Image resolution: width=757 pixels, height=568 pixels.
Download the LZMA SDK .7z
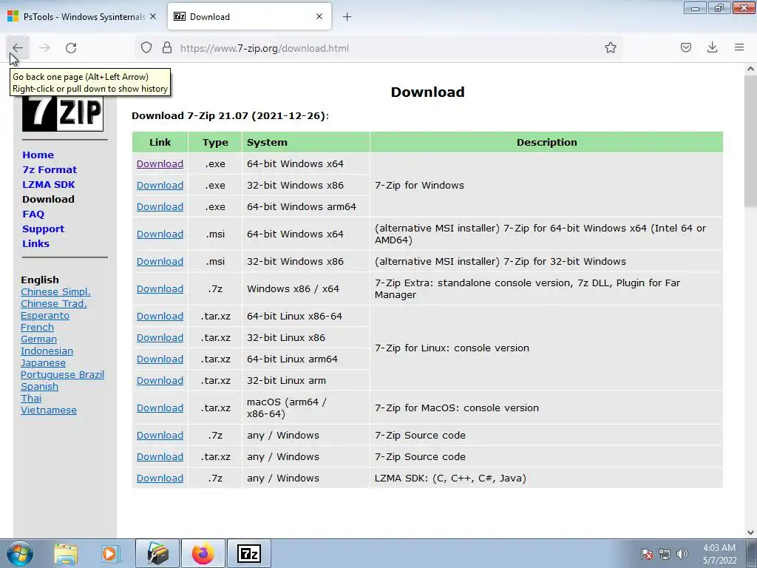click(x=160, y=479)
